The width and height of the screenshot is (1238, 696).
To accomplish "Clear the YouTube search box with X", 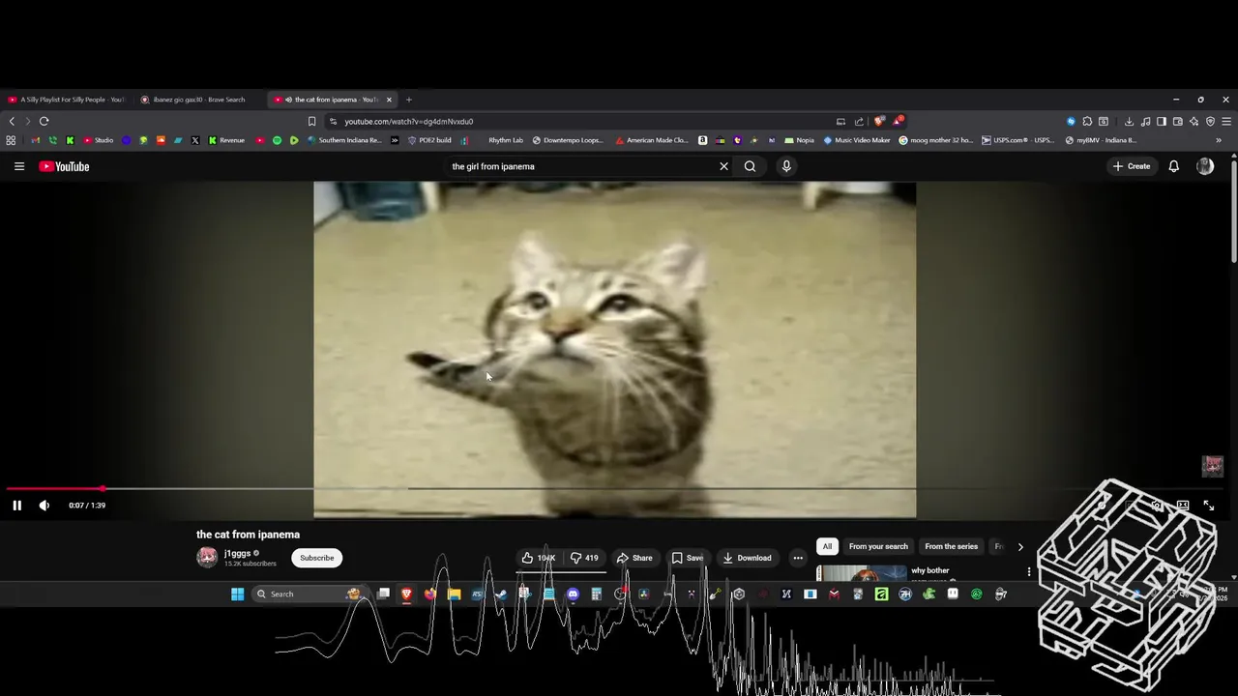I will (723, 166).
